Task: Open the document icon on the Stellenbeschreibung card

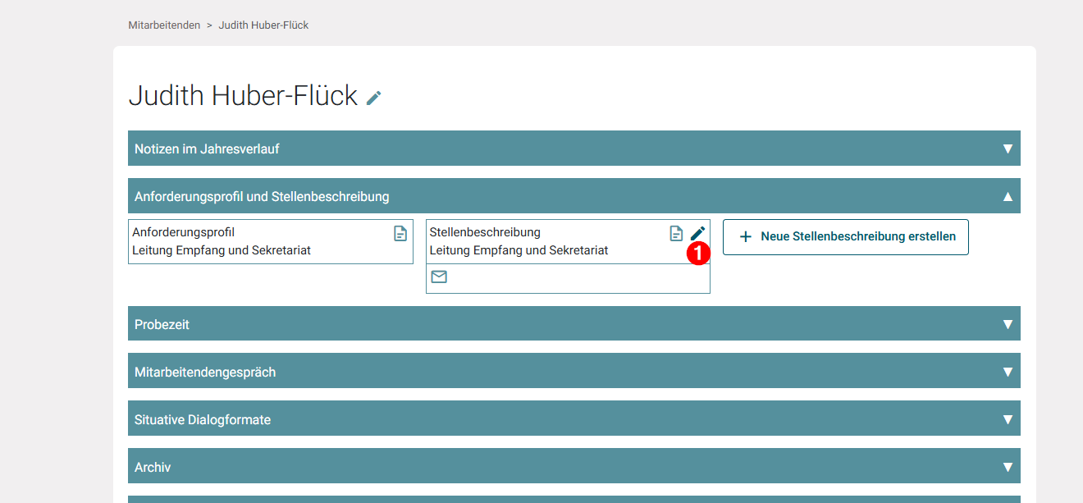Action: pos(674,233)
